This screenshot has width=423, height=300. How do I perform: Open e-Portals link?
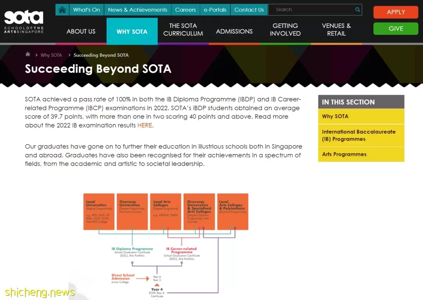point(215,10)
